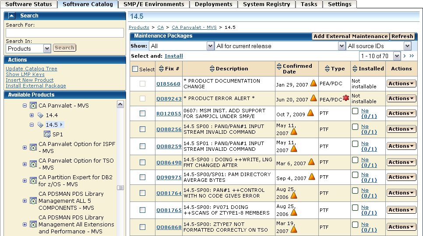
Task: Click the CA Panvalet - MVS product icon
Action: [33, 106]
